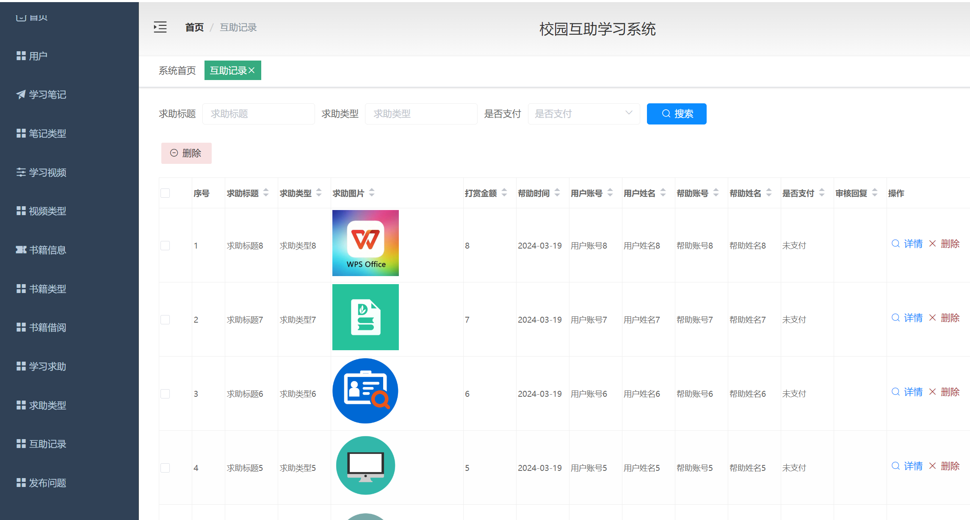This screenshot has height=520, width=970.
Task: Click the sliders icon beside 学习视频
Action: coord(21,172)
